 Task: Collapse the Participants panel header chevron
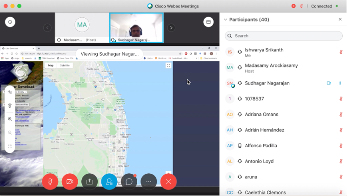[226, 20]
